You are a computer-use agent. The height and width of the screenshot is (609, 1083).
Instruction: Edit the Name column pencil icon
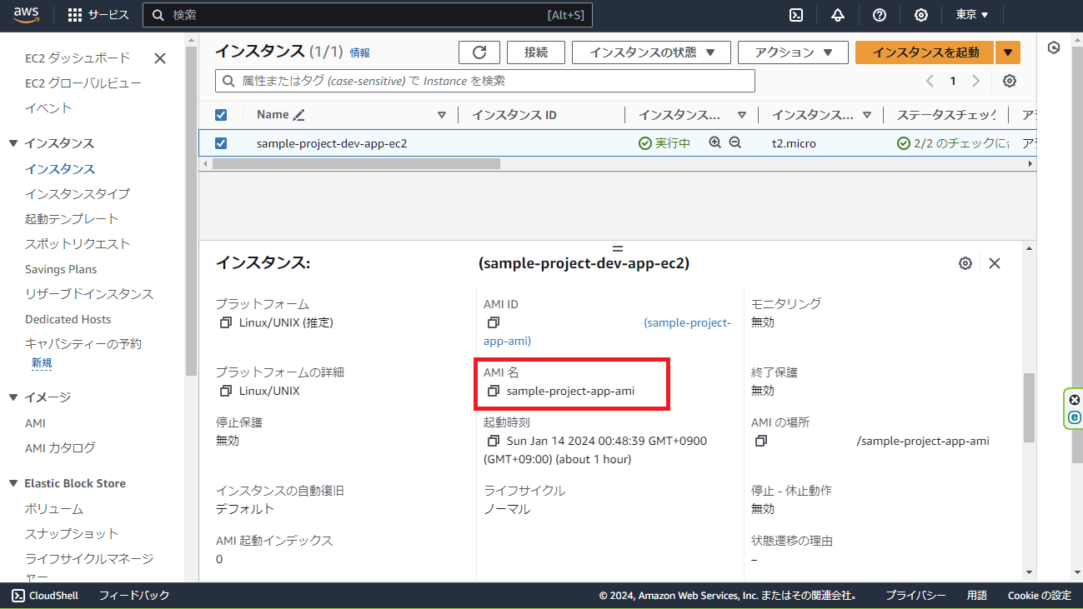[x=299, y=115]
